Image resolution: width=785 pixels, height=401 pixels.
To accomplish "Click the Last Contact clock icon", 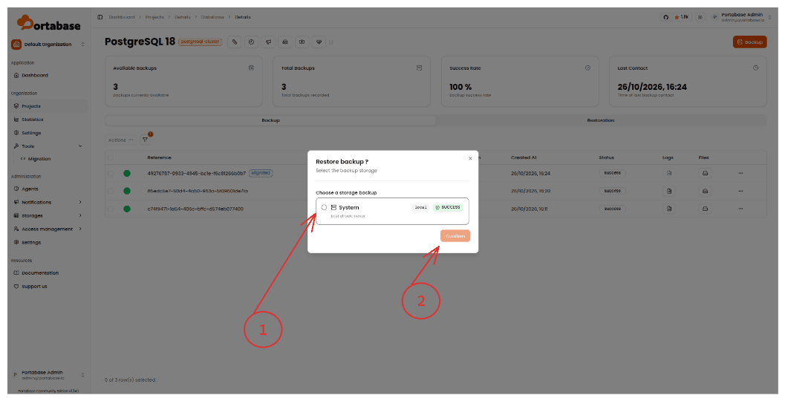I will click(x=755, y=68).
